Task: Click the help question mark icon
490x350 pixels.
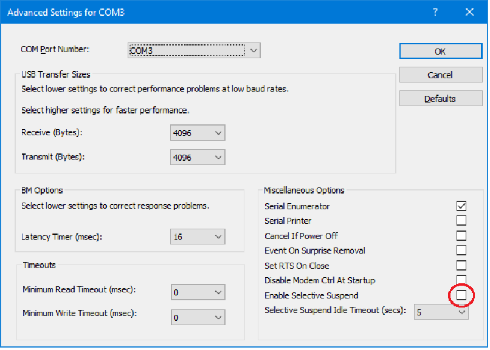Action: point(435,12)
